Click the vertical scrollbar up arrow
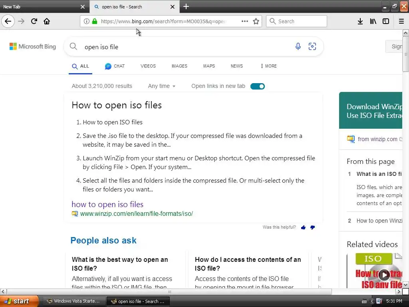The image size is (409, 307). [x=406, y=33]
